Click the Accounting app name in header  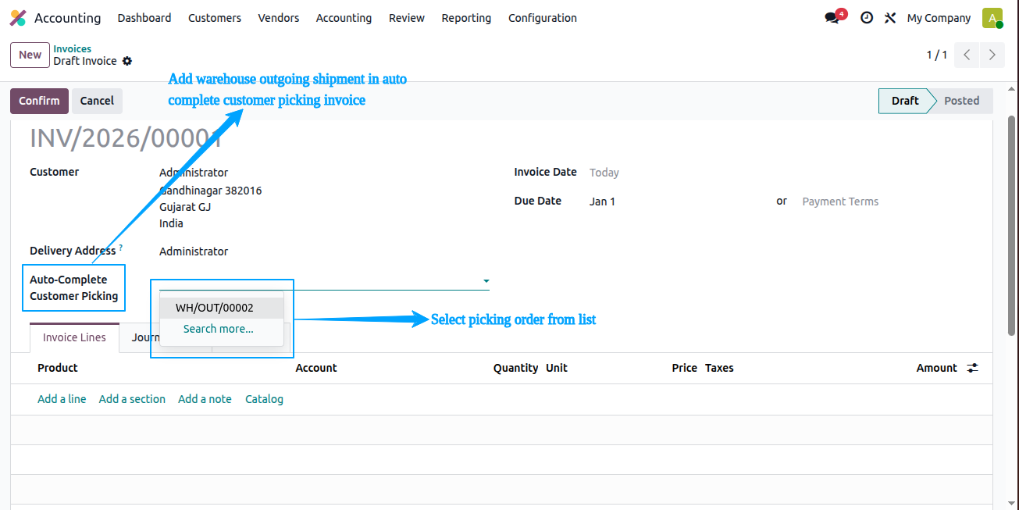(67, 18)
